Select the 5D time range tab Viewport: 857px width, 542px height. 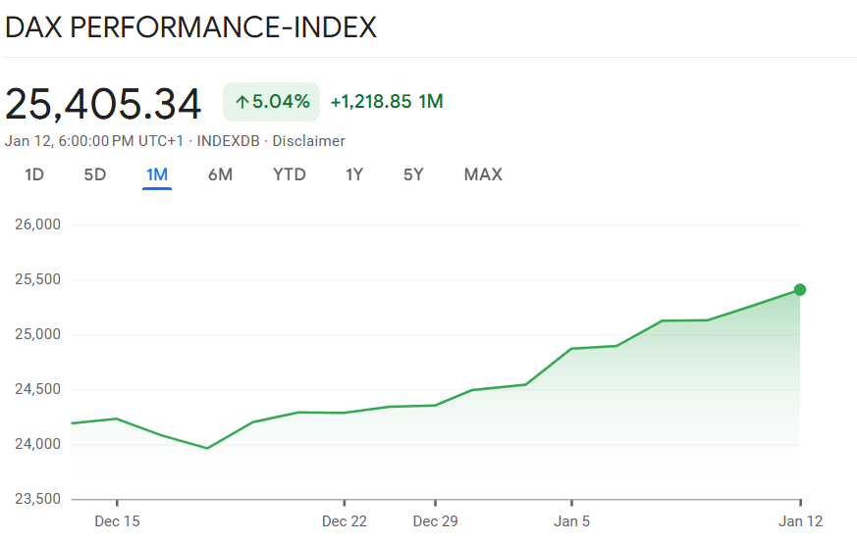[x=95, y=174]
